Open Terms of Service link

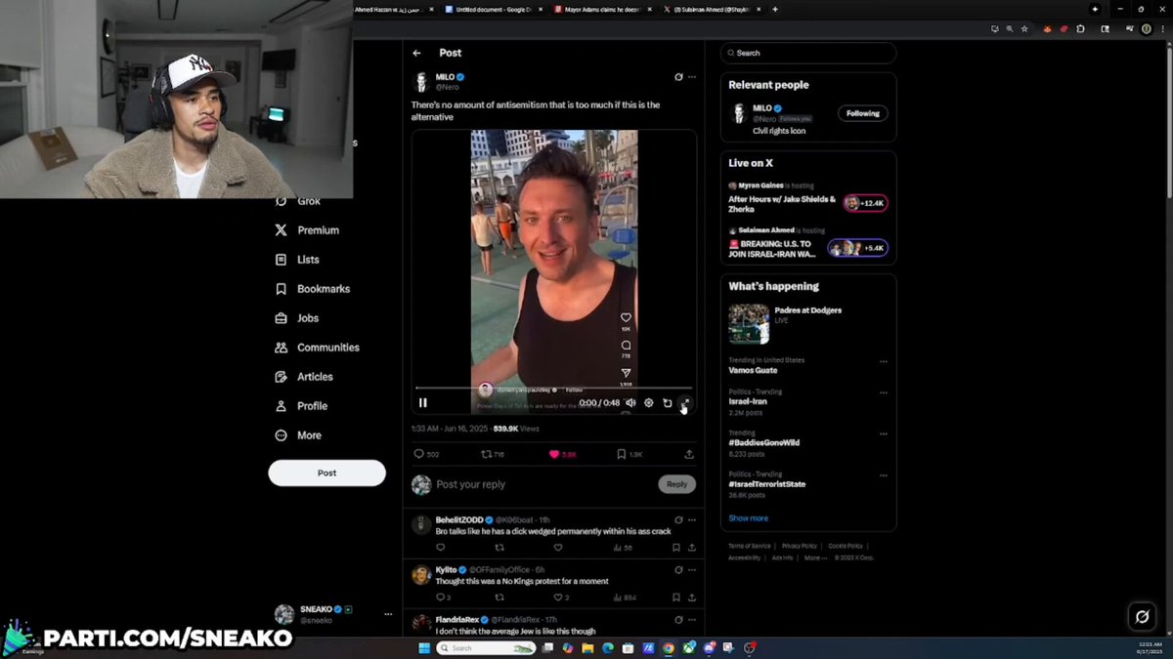750,546
